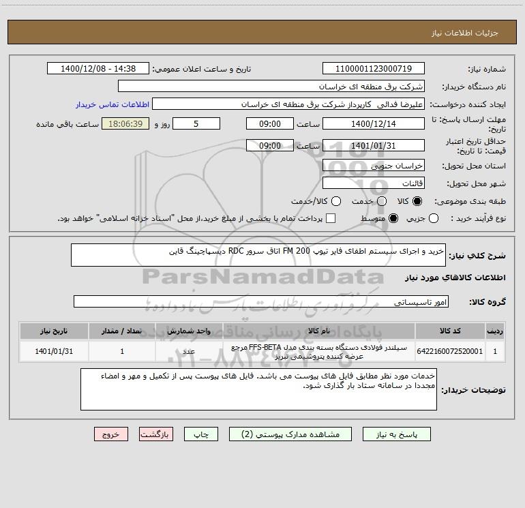Click the چاپ print button
This screenshot has width=525, height=508.
click(201, 434)
